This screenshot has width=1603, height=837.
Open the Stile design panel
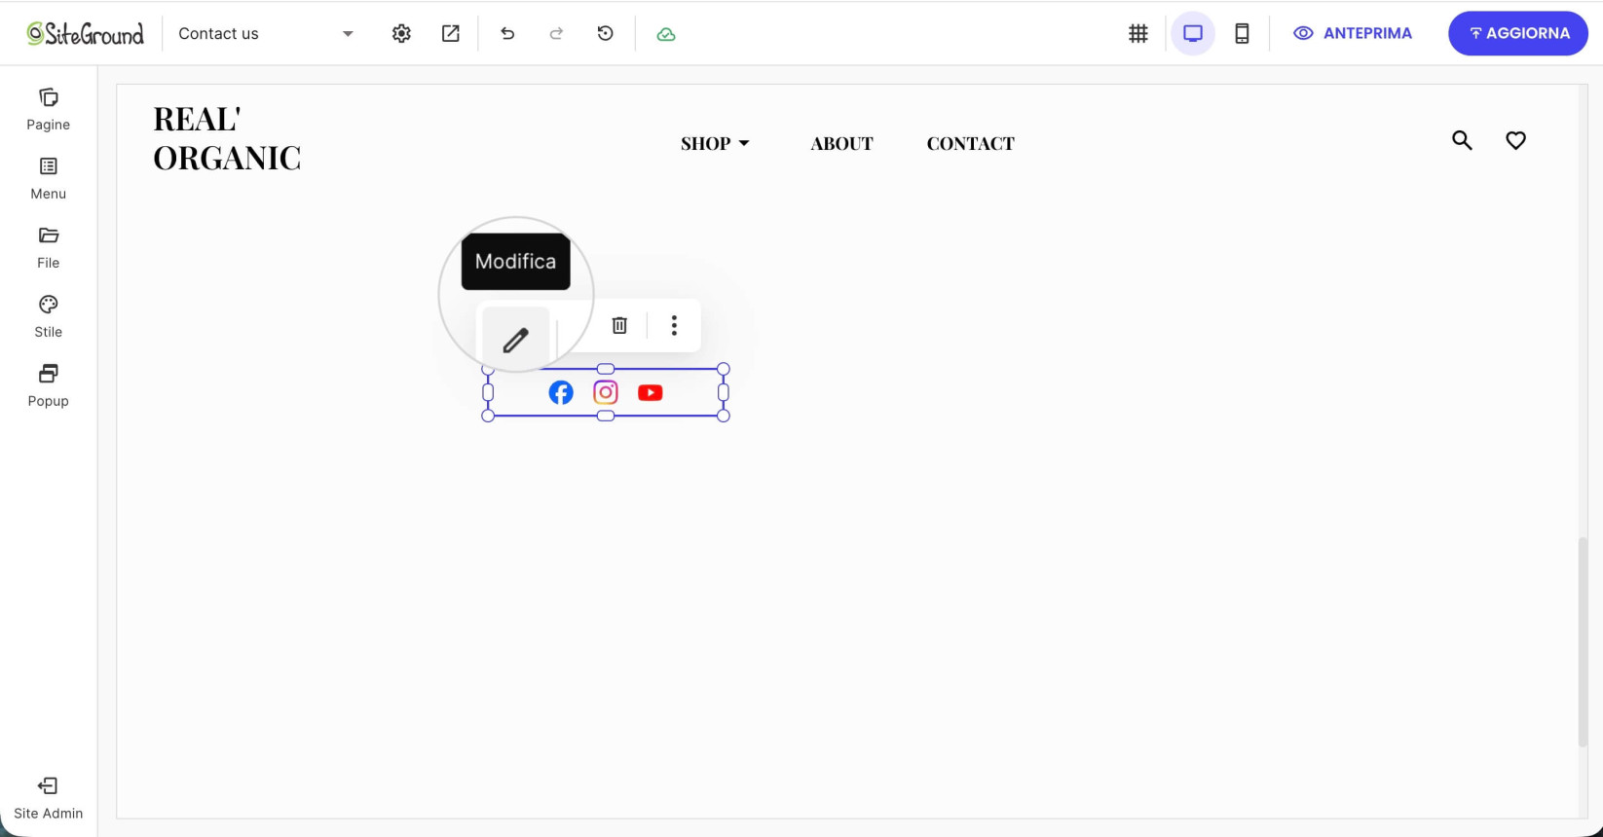(48, 316)
